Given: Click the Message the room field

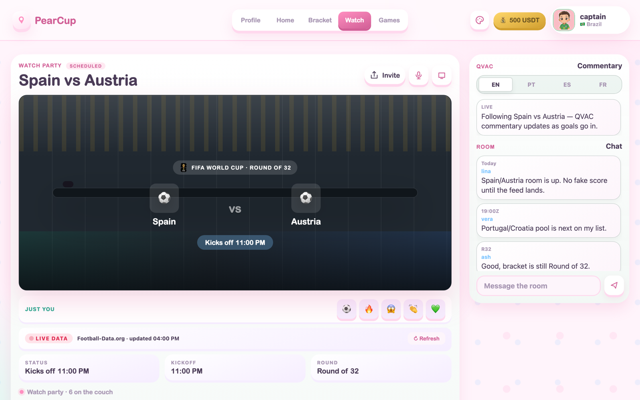Looking at the screenshot, I should tap(538, 286).
